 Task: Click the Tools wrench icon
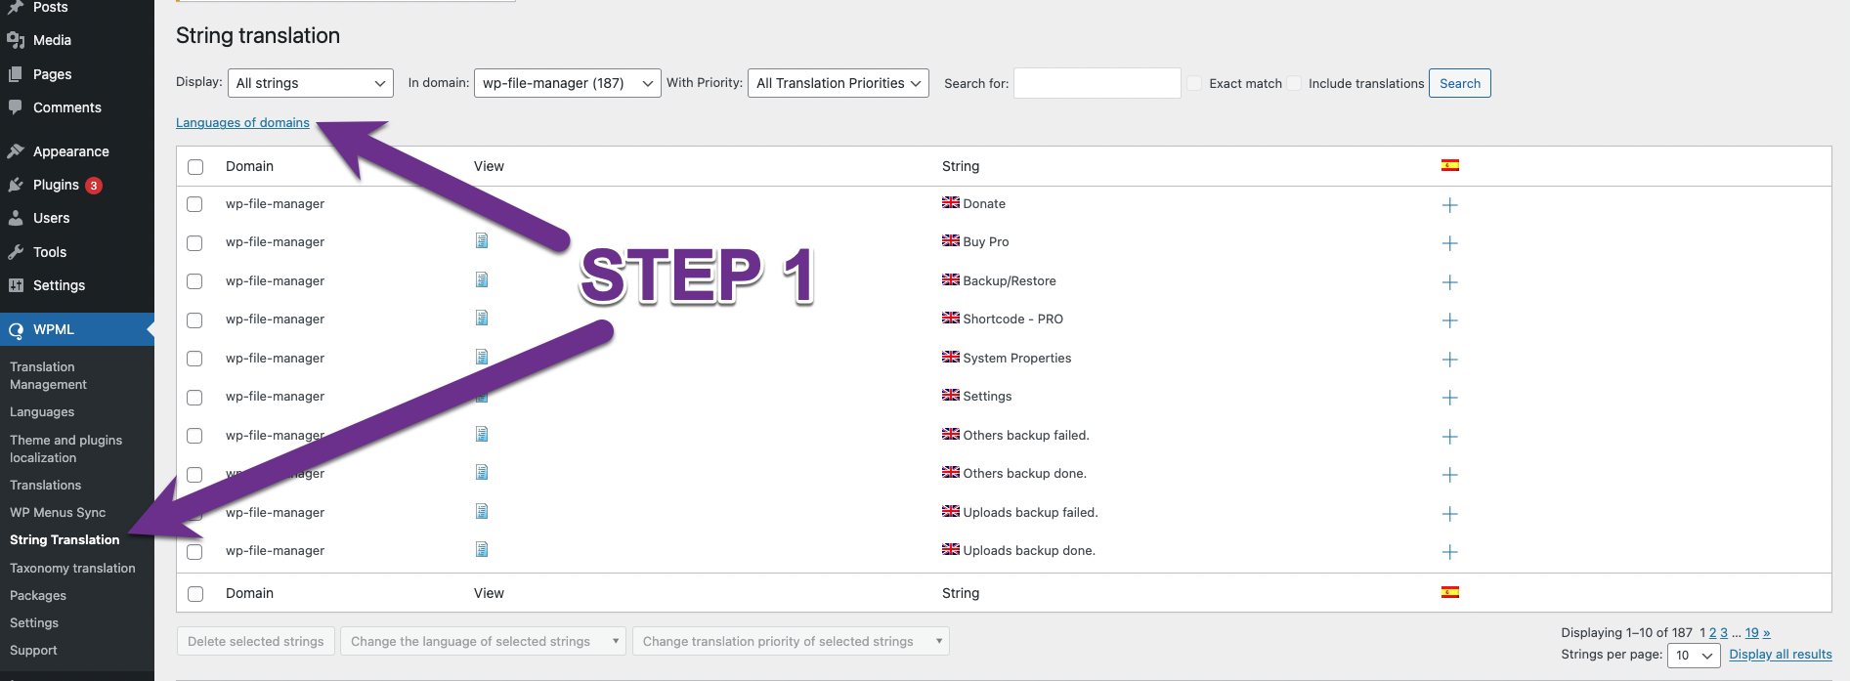tap(16, 252)
